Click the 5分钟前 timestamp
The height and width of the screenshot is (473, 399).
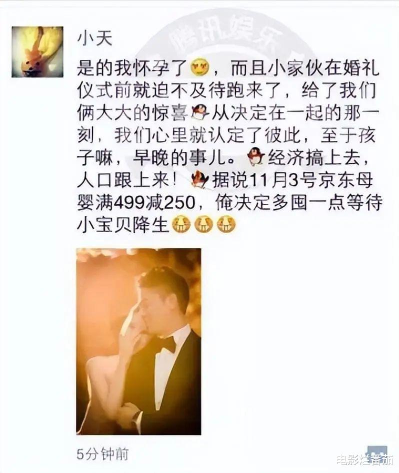click(x=102, y=454)
